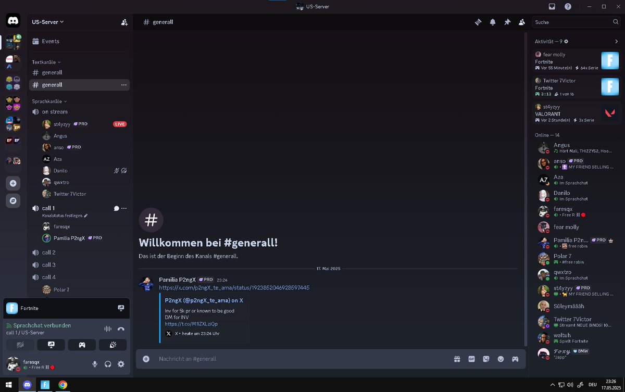Open fear molly's Fortnite activity card
The height and width of the screenshot is (392, 625).
tap(577, 61)
